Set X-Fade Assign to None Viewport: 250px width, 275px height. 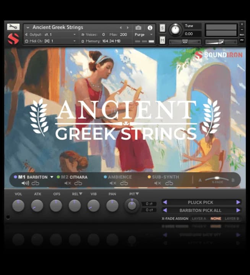pyautogui.click(x=216, y=218)
